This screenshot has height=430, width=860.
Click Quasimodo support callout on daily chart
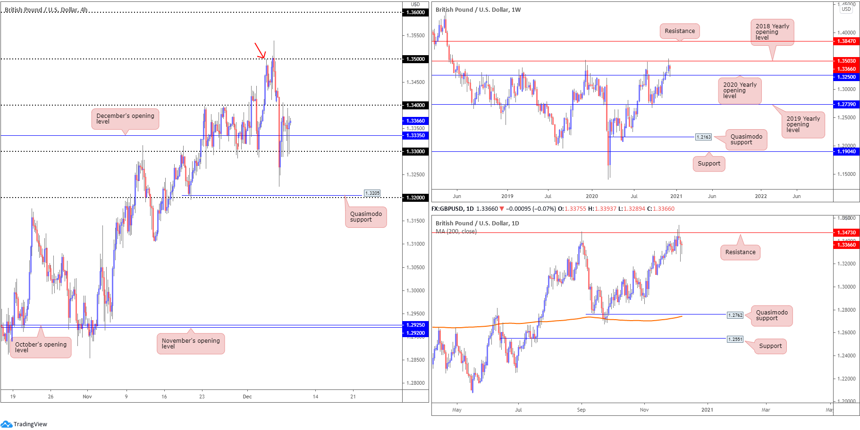pos(772,315)
